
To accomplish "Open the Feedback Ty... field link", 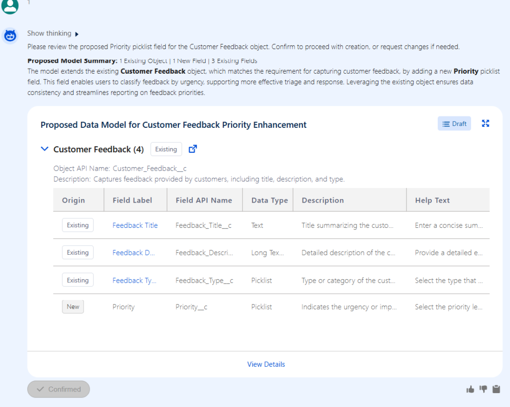I will tap(134, 280).
